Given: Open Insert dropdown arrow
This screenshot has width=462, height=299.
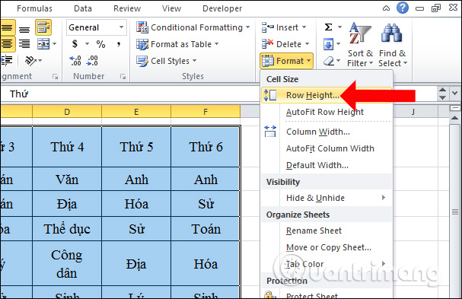Looking at the screenshot, I should (x=304, y=27).
